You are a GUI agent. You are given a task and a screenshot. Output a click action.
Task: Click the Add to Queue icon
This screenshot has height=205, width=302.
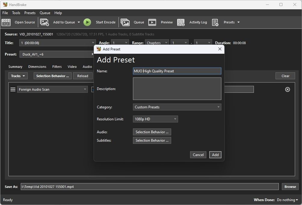click(x=45, y=22)
